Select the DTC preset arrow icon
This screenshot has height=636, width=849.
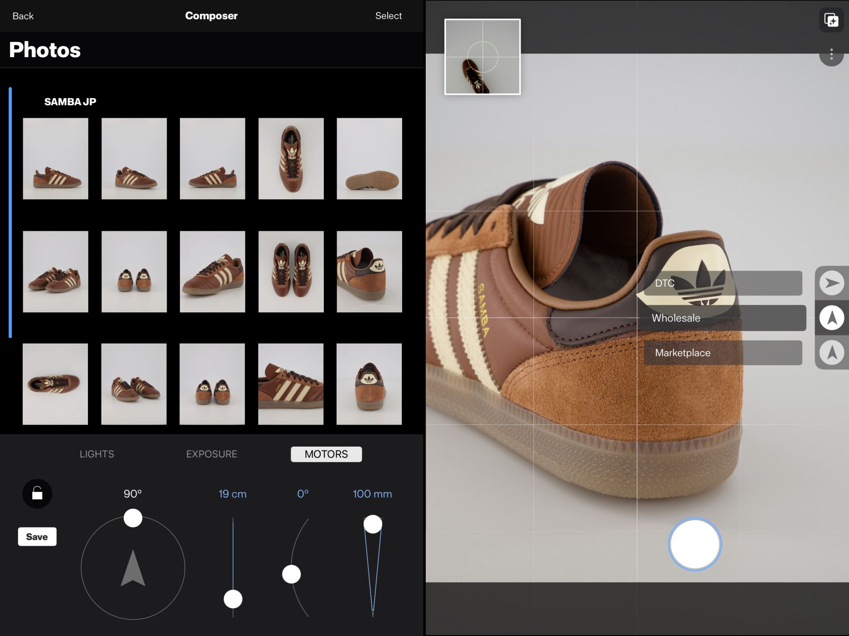coord(831,283)
